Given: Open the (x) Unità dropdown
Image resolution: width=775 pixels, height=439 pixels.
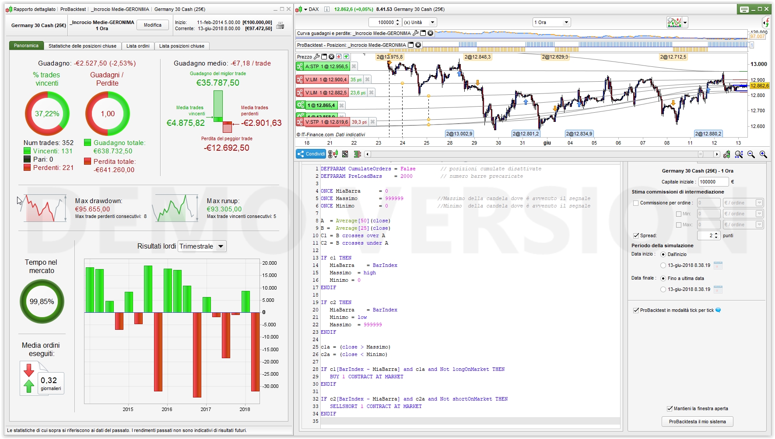Looking at the screenshot, I should click(x=420, y=22).
